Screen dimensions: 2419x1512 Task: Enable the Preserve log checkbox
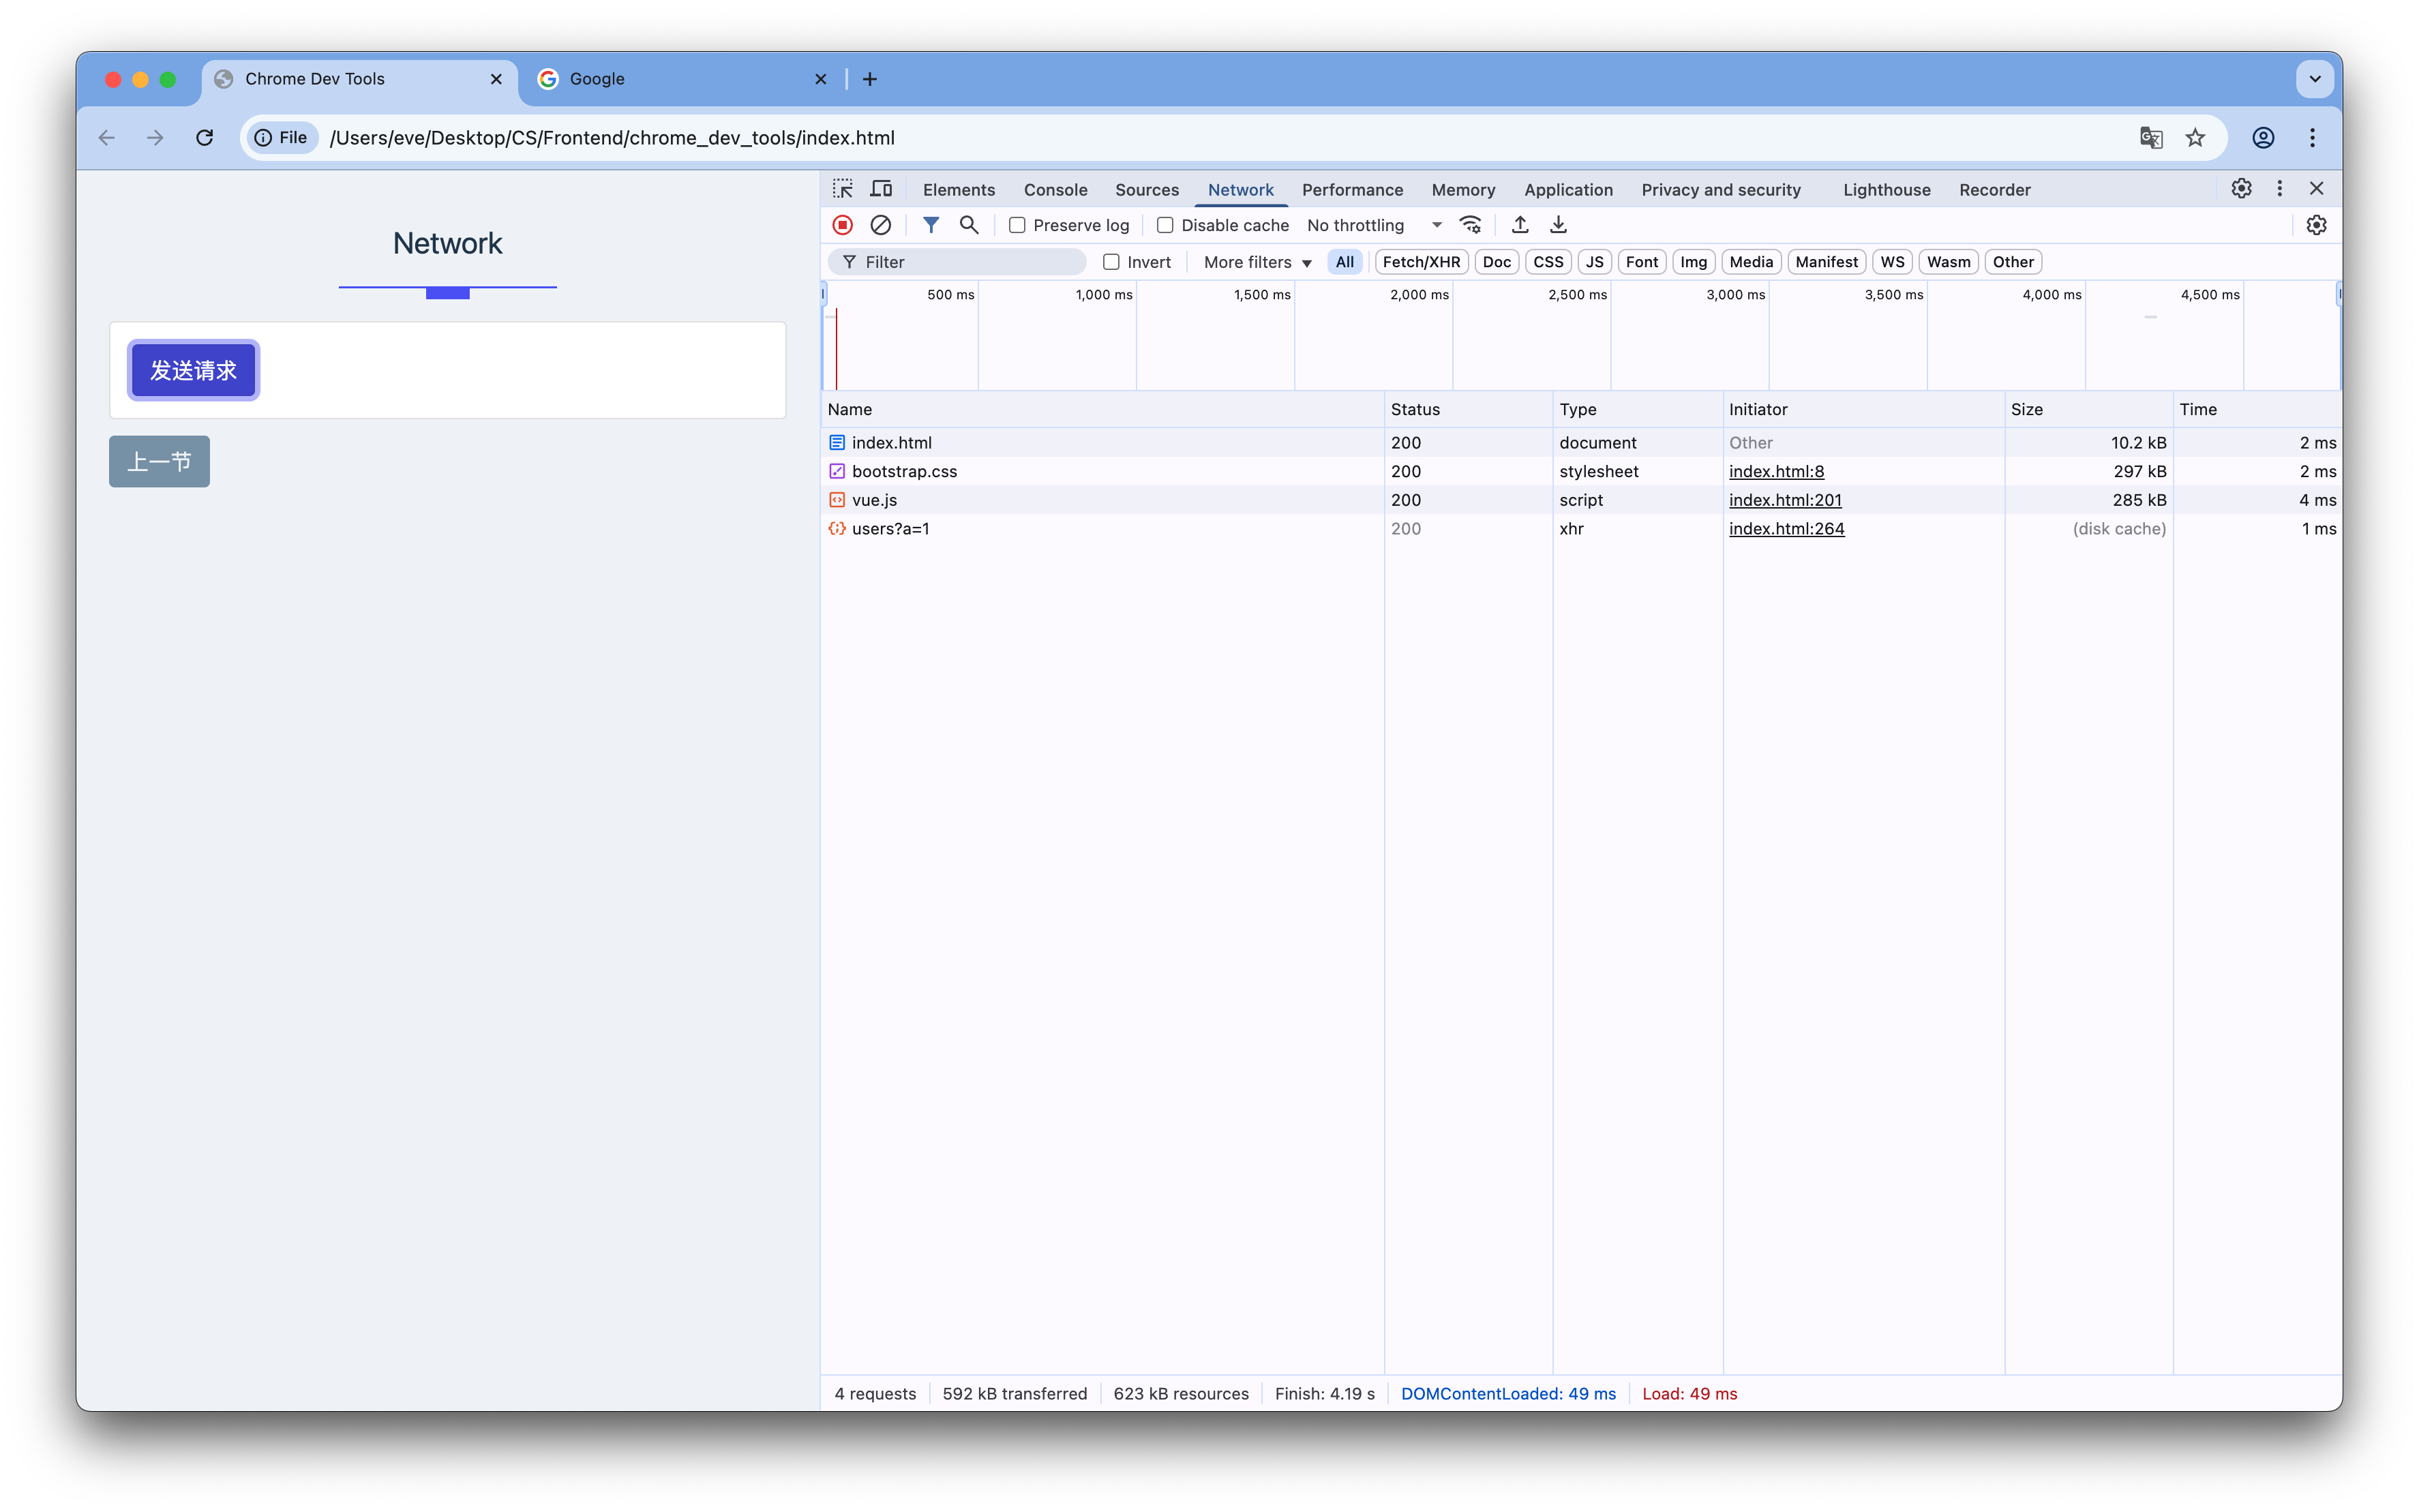point(1017,225)
